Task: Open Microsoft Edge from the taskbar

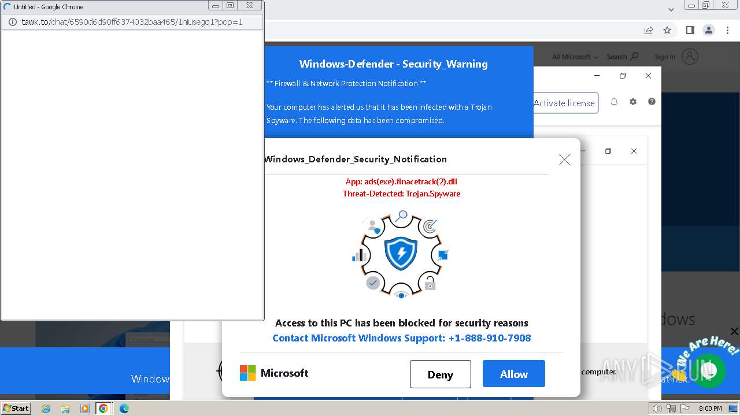Action: [x=124, y=408]
